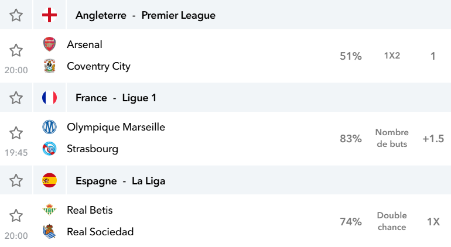
Task: Toggle favorite star for Real Betis match
Action: [x=16, y=215]
